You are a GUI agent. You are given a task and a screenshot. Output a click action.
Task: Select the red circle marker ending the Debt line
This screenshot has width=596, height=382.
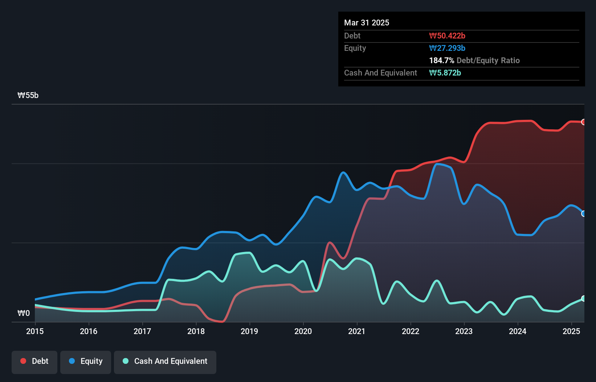point(584,122)
